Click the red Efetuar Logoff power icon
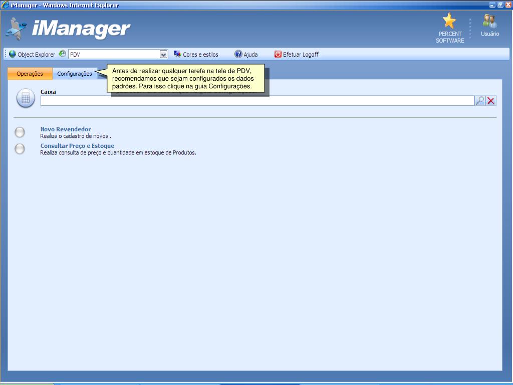 (278, 54)
